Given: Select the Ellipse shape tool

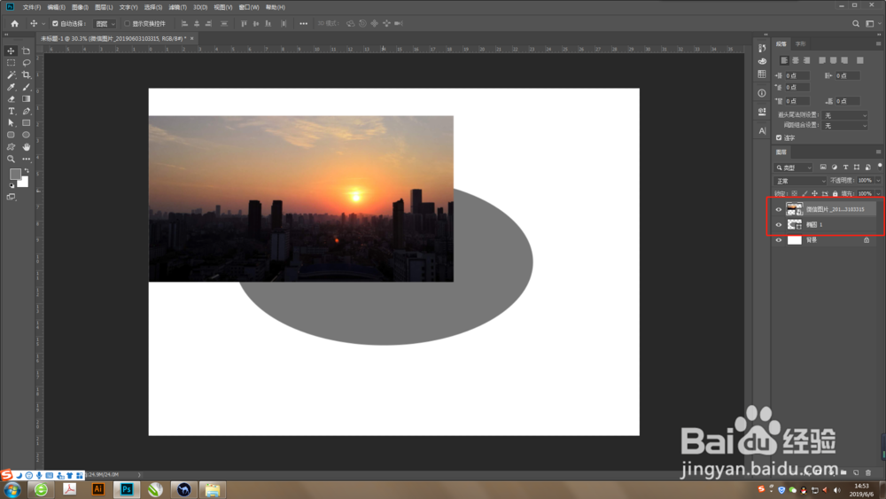Looking at the screenshot, I should click(26, 135).
